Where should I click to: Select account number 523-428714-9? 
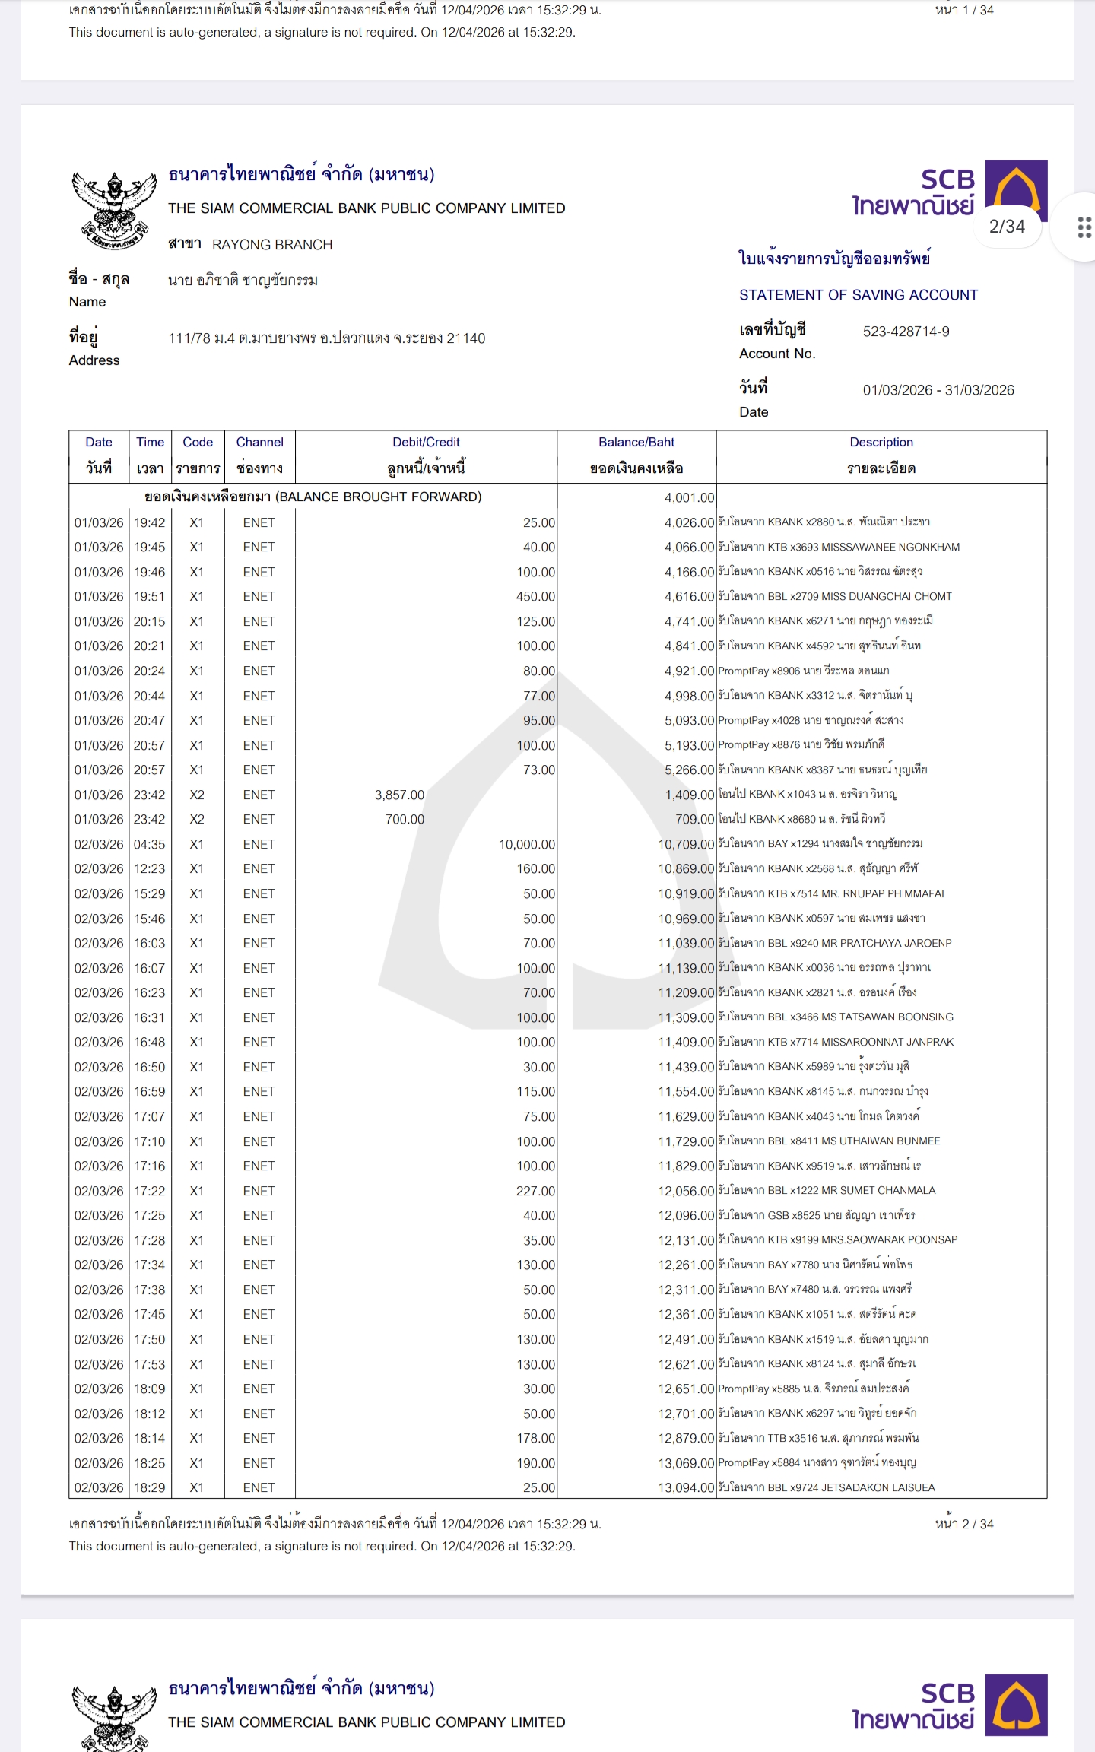906,332
